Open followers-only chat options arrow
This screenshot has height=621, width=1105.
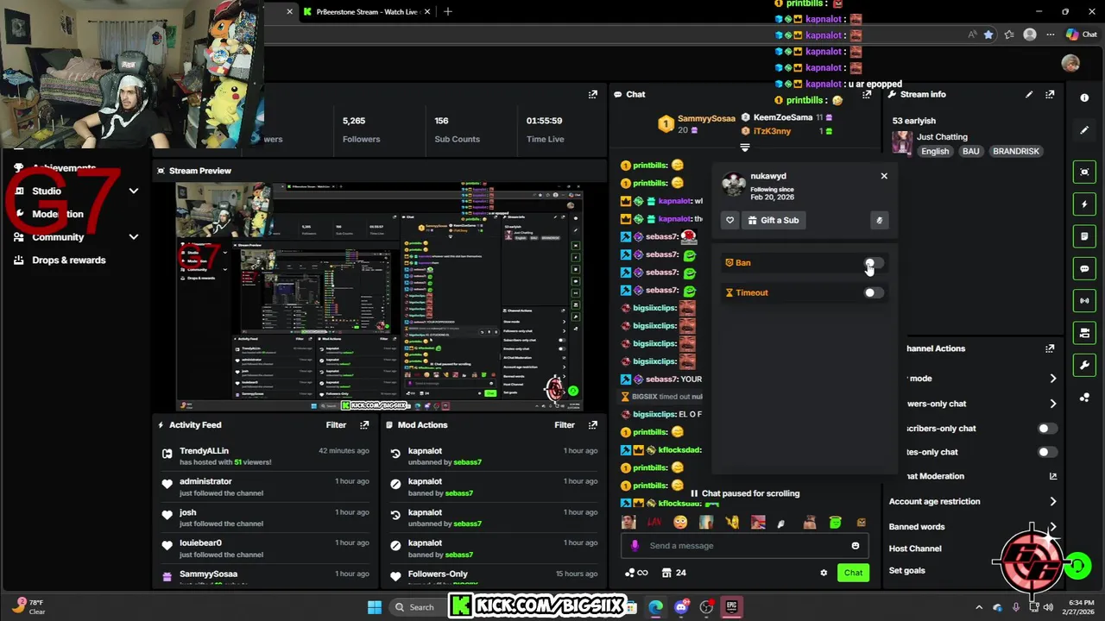click(1052, 404)
